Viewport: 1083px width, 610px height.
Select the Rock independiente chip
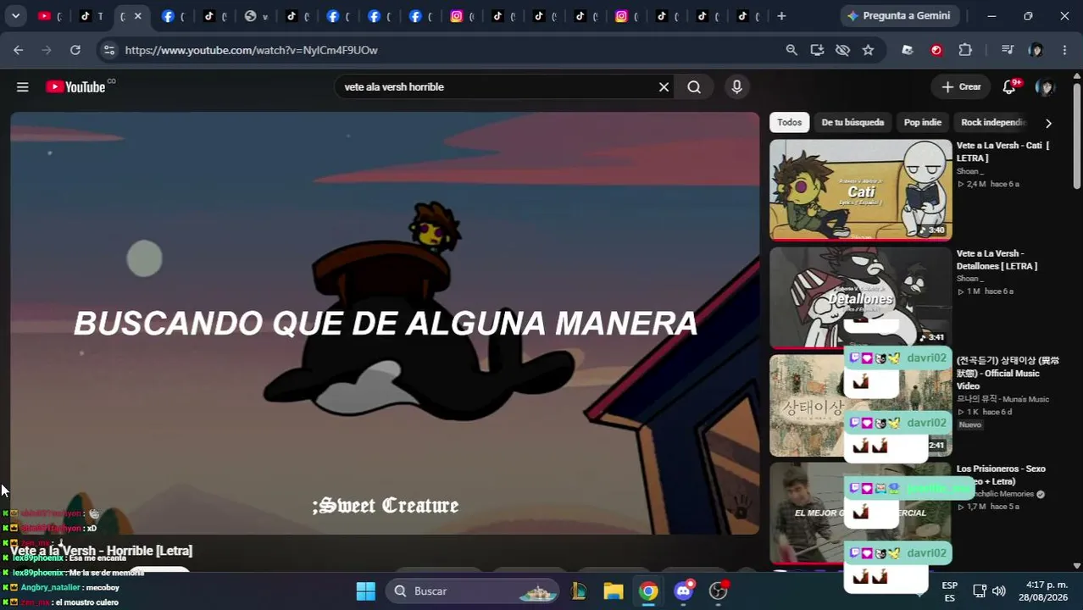click(x=993, y=122)
